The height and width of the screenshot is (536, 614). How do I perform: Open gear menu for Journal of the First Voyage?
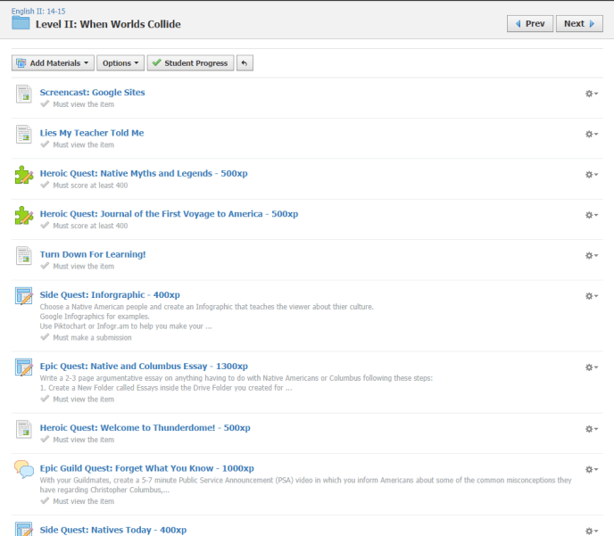[x=592, y=215]
